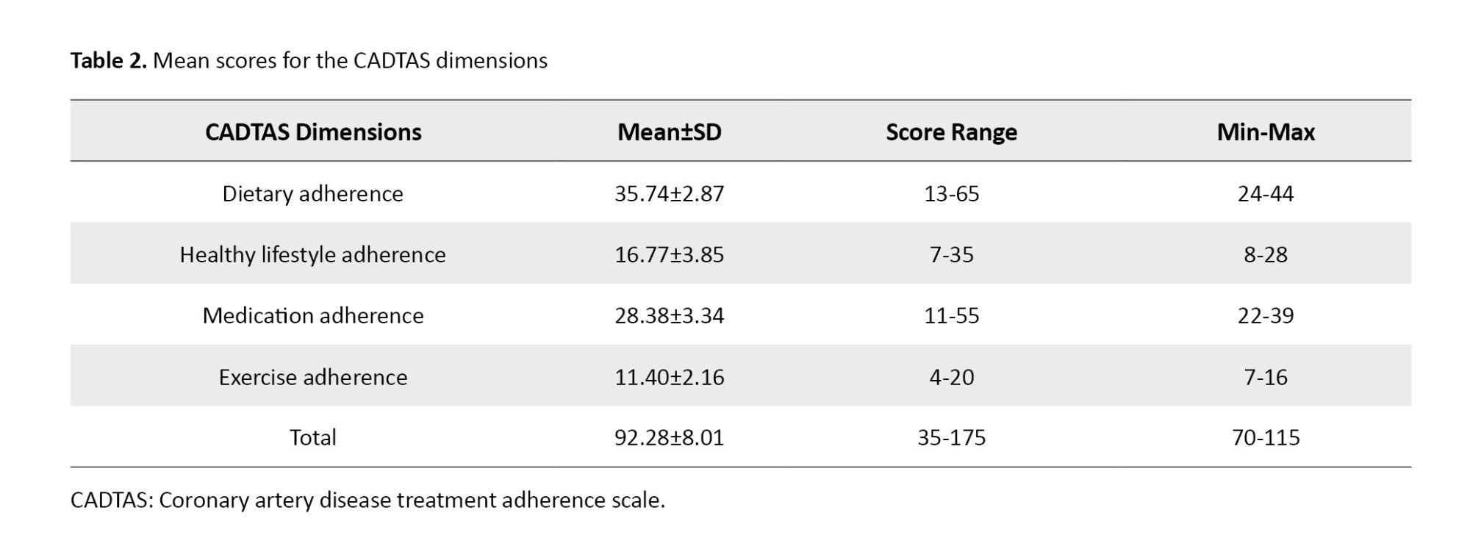The height and width of the screenshot is (560, 1470).
Task: Click the 'CADTAS Dimensions' column header
Action: coord(313,132)
